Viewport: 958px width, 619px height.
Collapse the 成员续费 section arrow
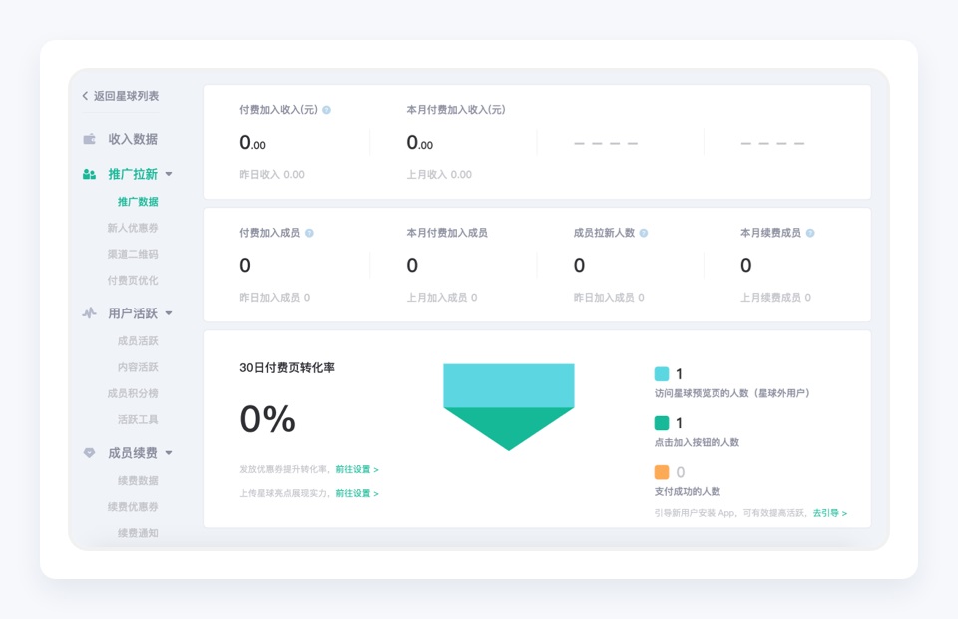(169, 453)
